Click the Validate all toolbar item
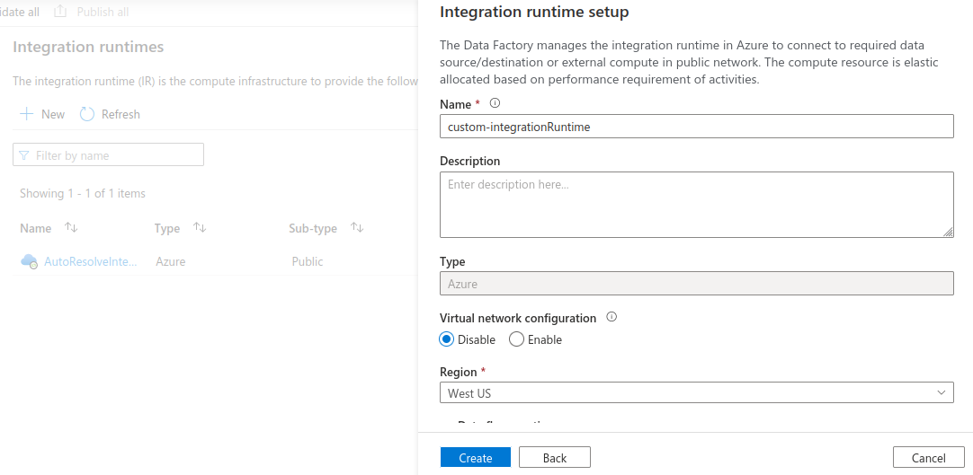The image size is (973, 475). [x=20, y=12]
